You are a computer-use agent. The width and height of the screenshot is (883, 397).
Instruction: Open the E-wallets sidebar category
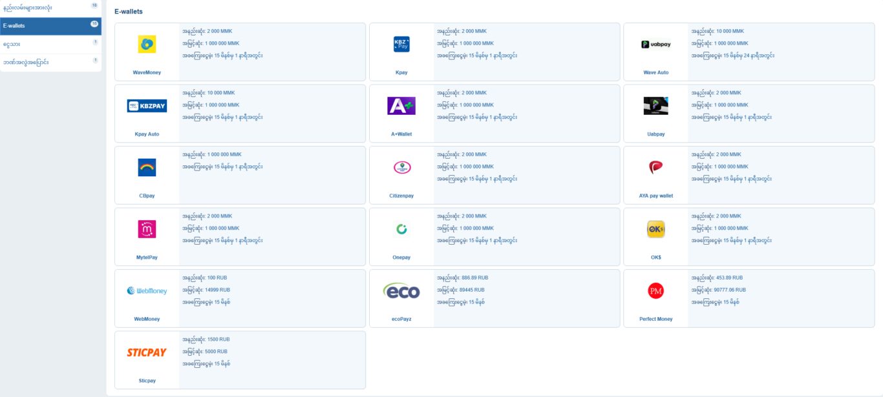tap(50, 26)
